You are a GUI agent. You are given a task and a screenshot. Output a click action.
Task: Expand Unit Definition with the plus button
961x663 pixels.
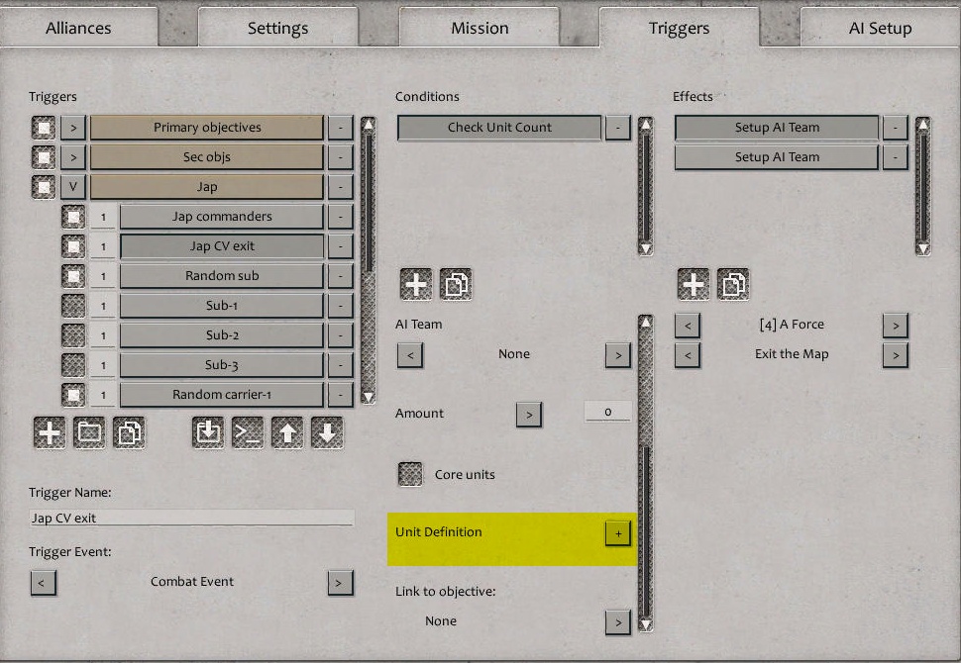(x=618, y=533)
